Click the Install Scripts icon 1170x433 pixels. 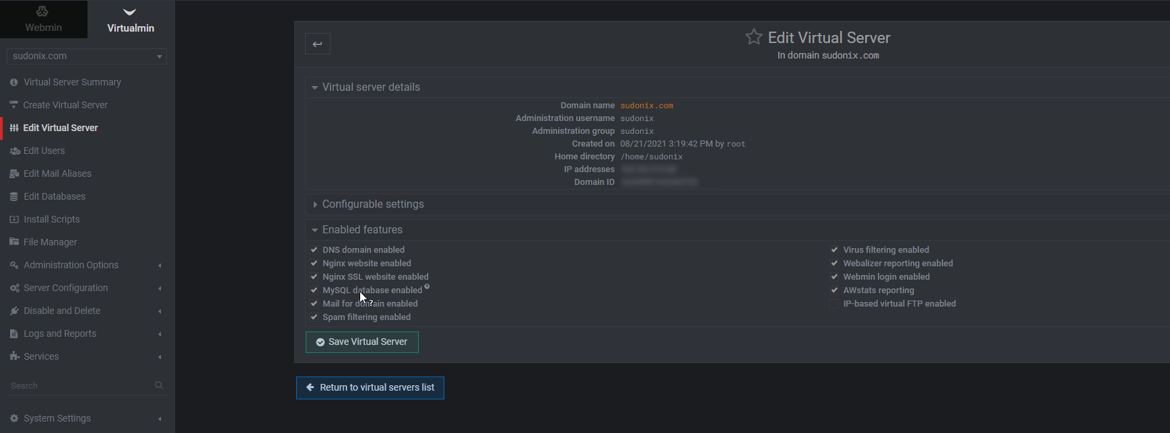click(13, 220)
